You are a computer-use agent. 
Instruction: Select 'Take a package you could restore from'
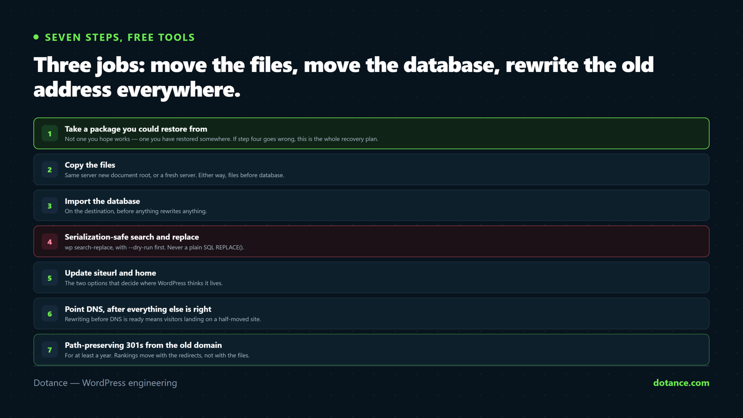[x=136, y=129]
